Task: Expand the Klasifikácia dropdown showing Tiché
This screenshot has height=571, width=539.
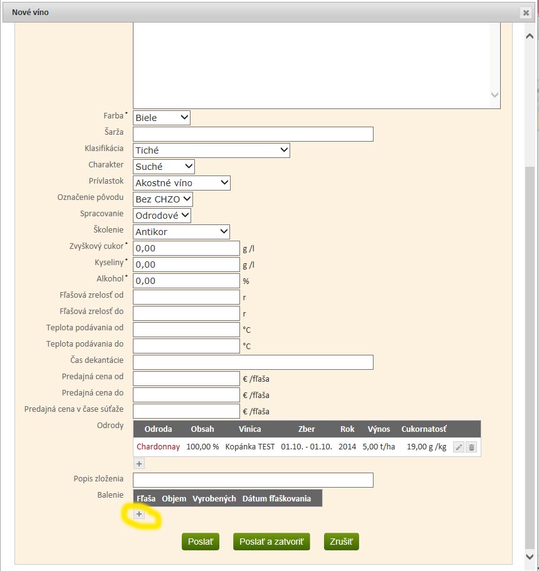Action: 212,150
